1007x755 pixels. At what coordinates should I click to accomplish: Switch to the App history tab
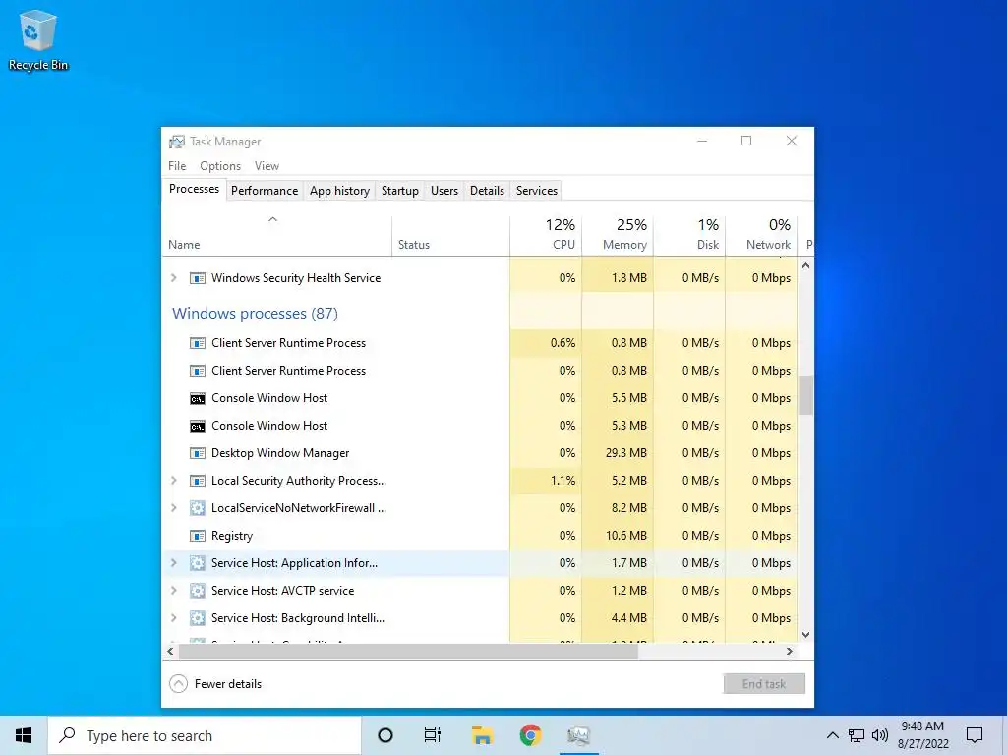click(x=339, y=191)
